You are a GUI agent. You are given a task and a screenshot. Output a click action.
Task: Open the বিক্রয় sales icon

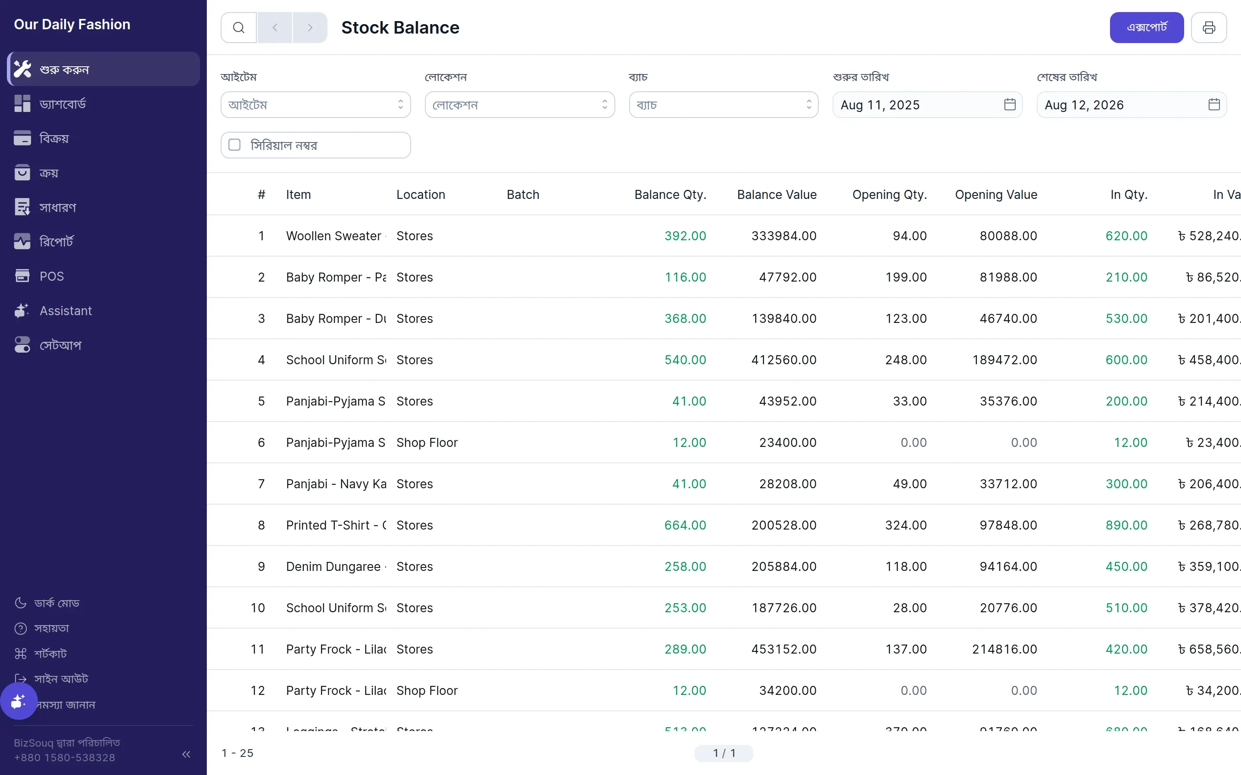22,138
